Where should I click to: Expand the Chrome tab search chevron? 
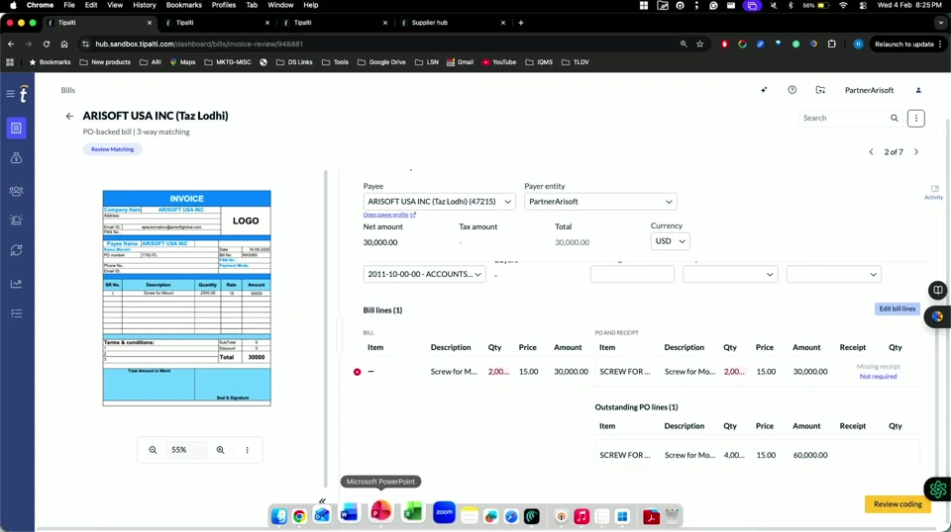point(941,23)
